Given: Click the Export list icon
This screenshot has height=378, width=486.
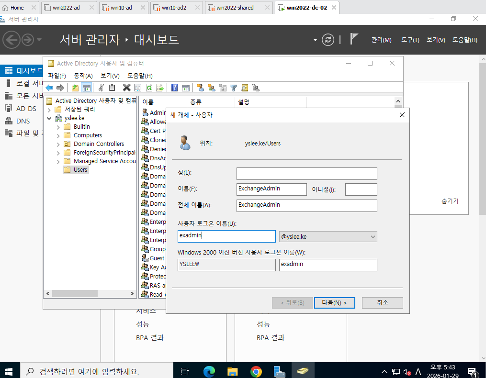Looking at the screenshot, I should coord(160,88).
